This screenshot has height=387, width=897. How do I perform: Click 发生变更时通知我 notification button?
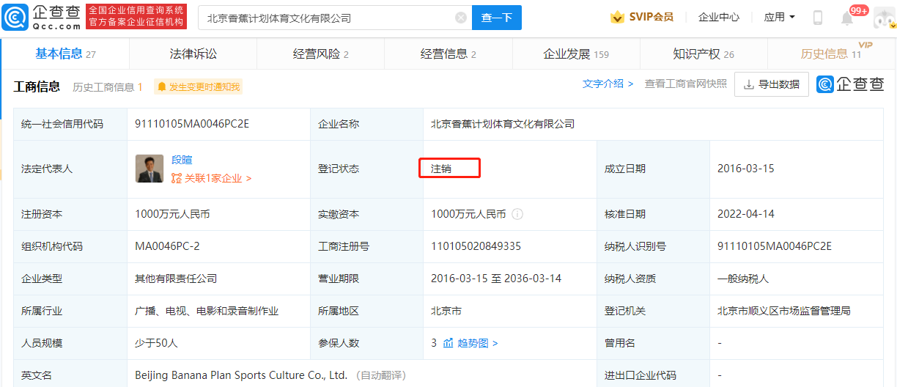point(198,86)
